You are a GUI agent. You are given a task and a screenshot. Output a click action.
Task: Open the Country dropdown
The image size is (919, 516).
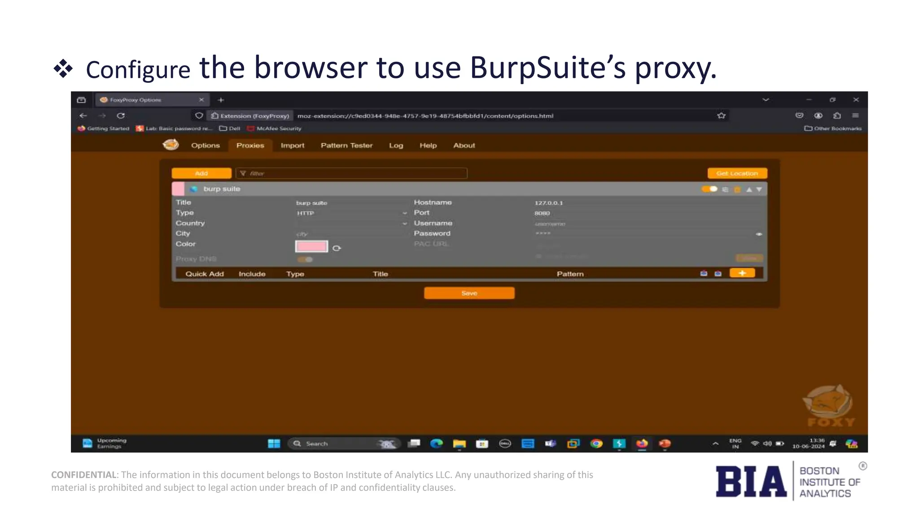(352, 224)
